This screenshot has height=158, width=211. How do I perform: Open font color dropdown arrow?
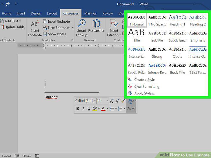pyautogui.click(x=107, y=109)
